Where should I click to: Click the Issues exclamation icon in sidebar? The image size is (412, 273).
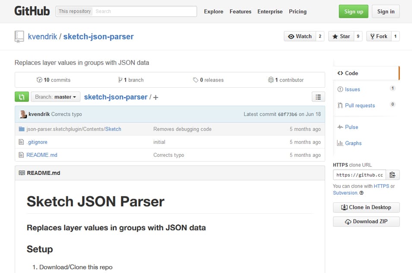click(340, 89)
